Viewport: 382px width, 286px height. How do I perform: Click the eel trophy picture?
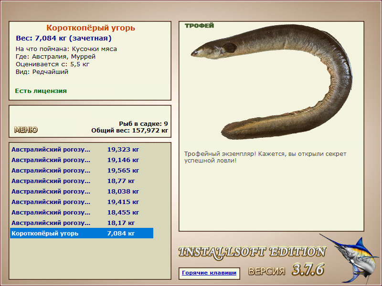(x=272, y=82)
